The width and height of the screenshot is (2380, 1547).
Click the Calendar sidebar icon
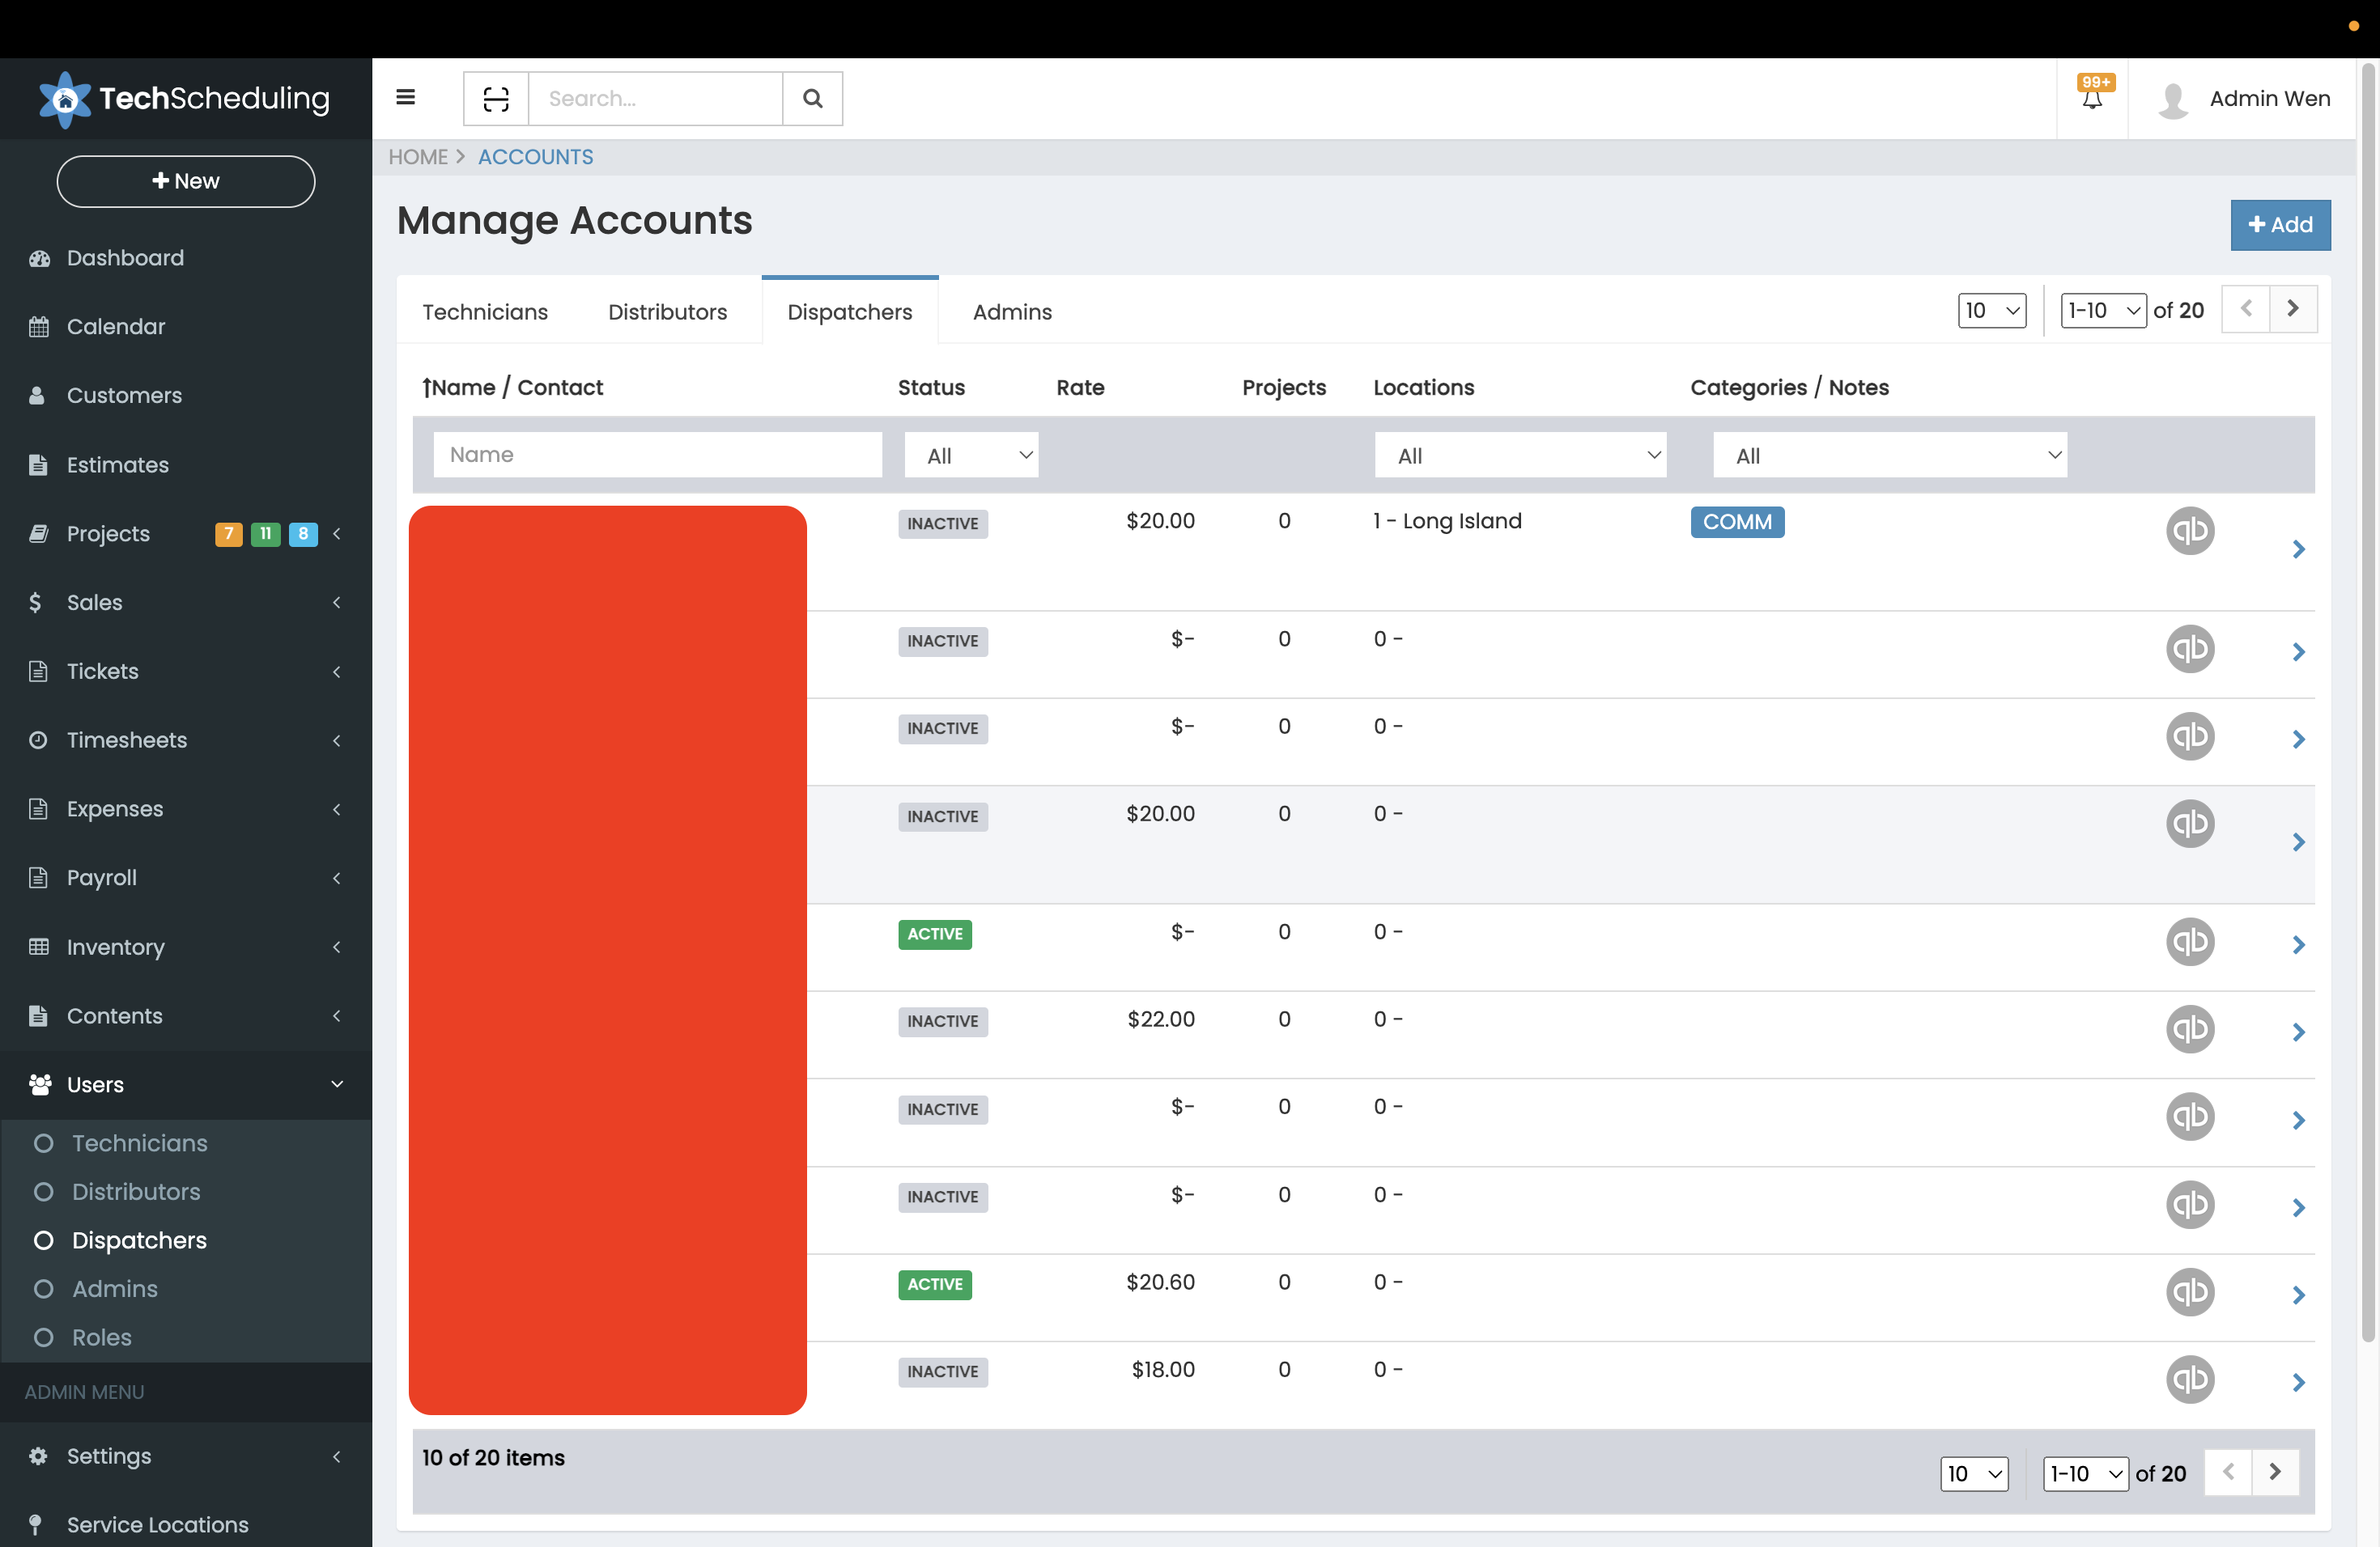39,326
